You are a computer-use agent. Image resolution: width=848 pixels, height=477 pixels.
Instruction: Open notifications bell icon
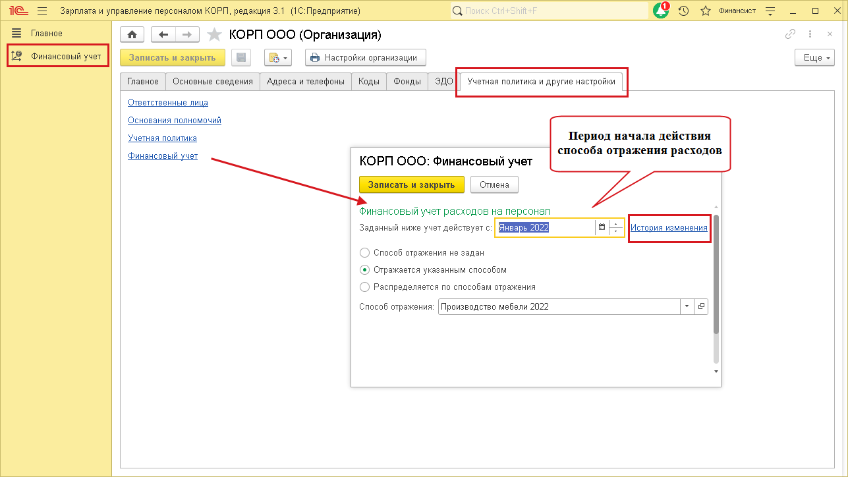coord(660,11)
